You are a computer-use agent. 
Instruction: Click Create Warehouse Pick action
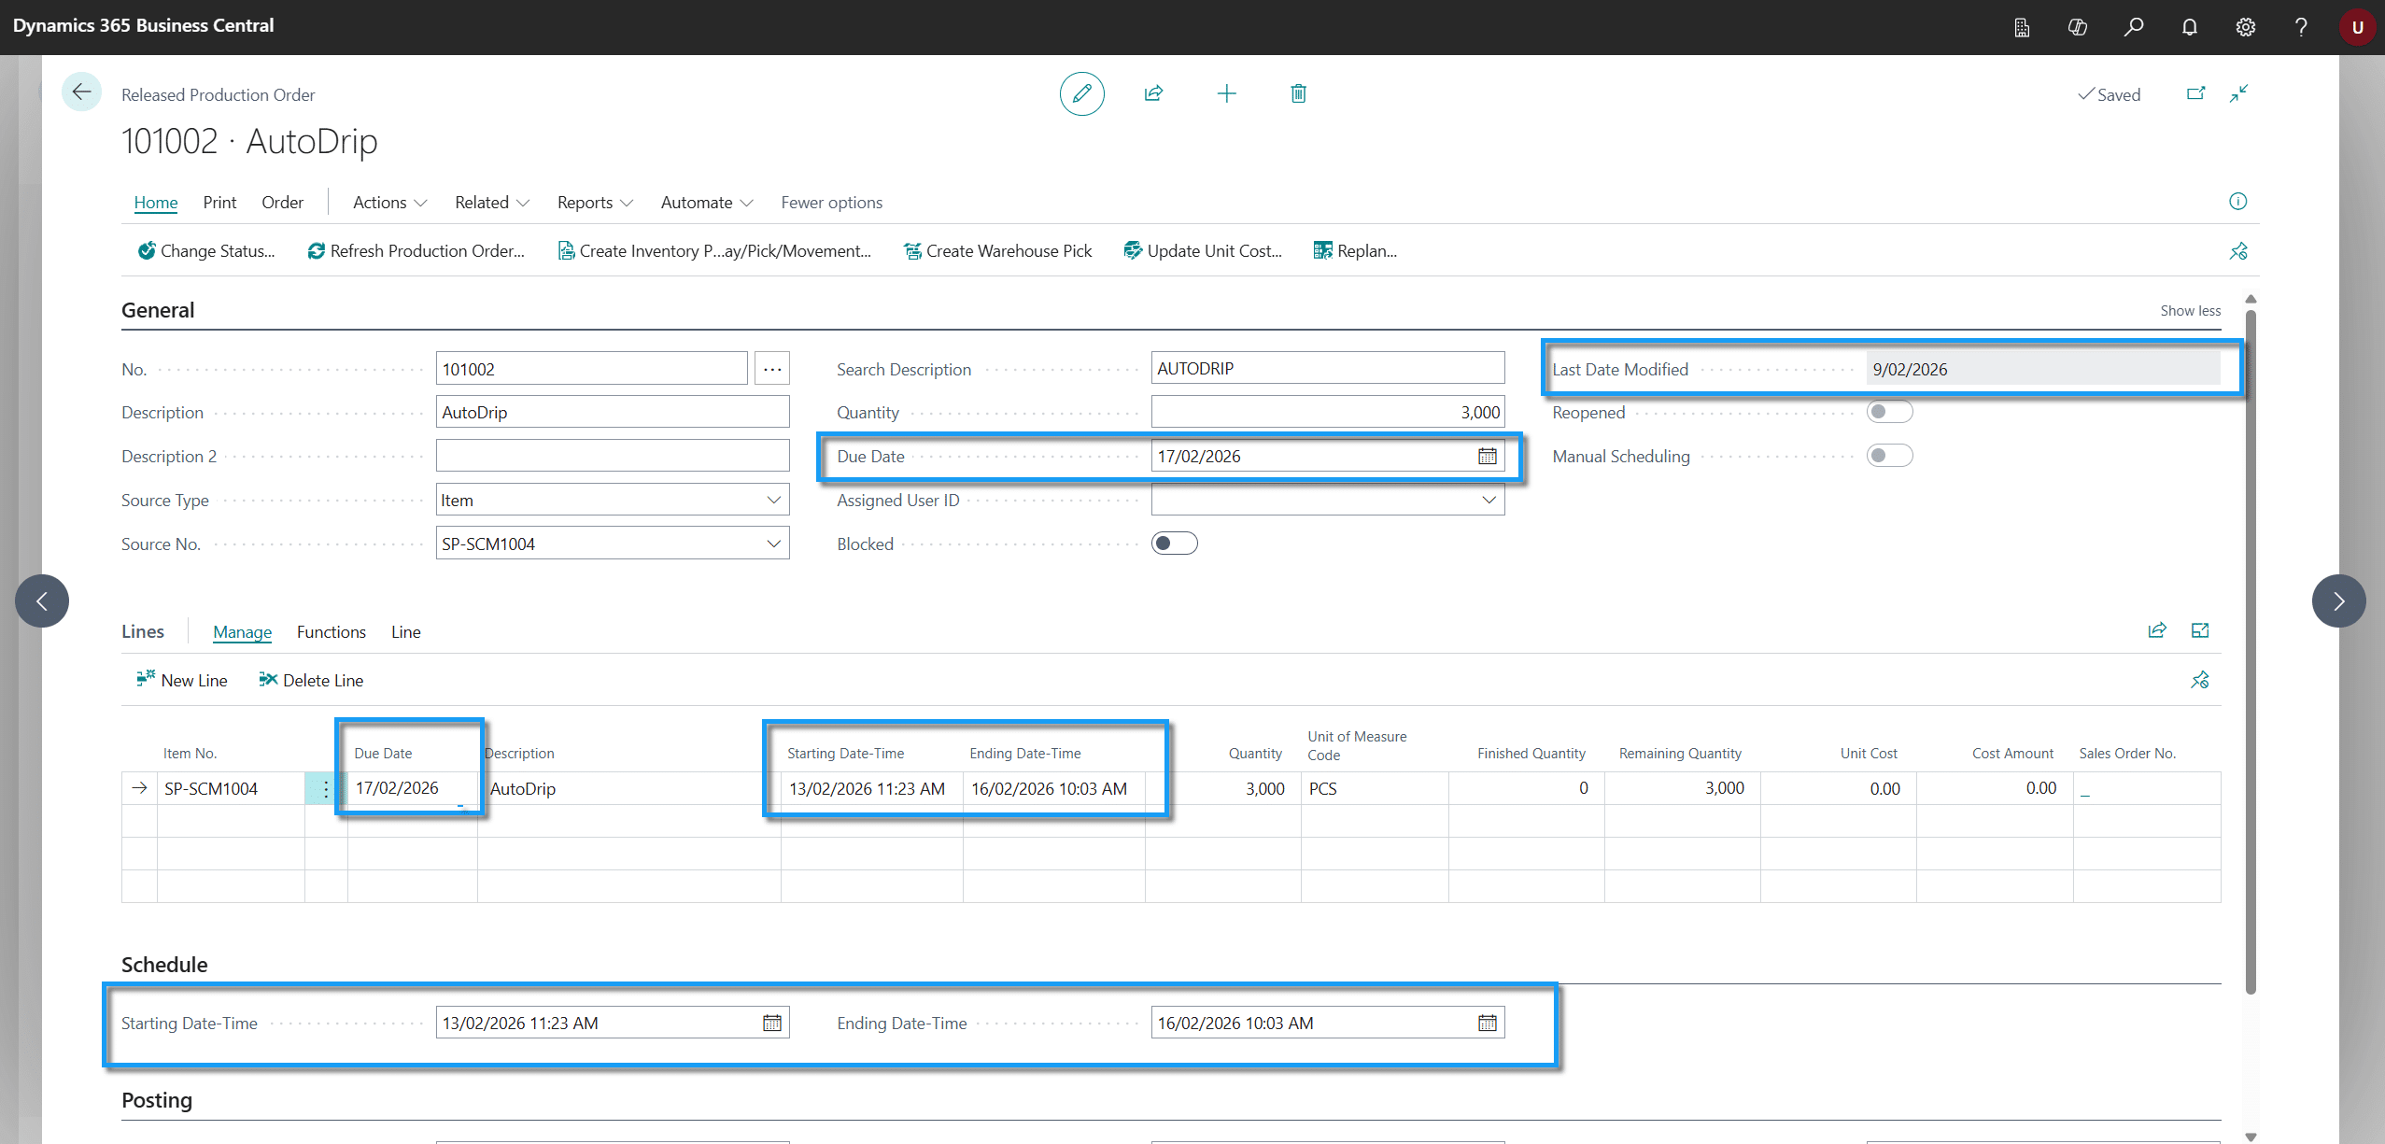[x=997, y=251]
